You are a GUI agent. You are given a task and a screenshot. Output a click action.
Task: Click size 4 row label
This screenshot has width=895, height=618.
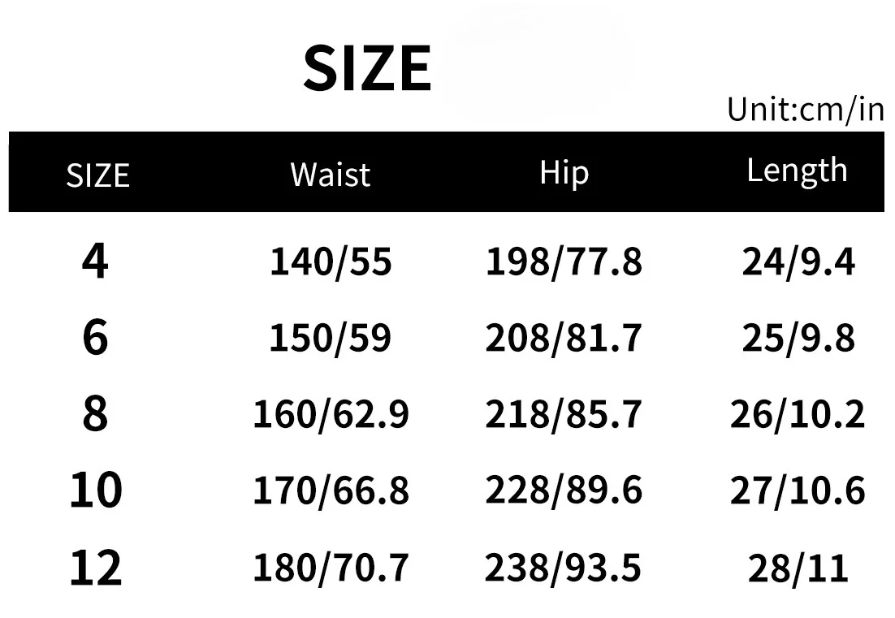pos(95,261)
